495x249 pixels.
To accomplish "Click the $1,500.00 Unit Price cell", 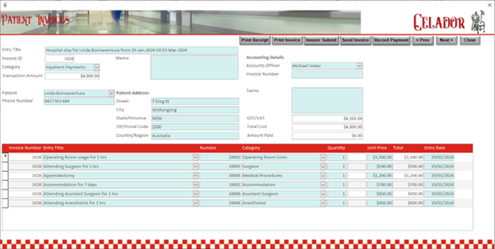I will (380, 157).
